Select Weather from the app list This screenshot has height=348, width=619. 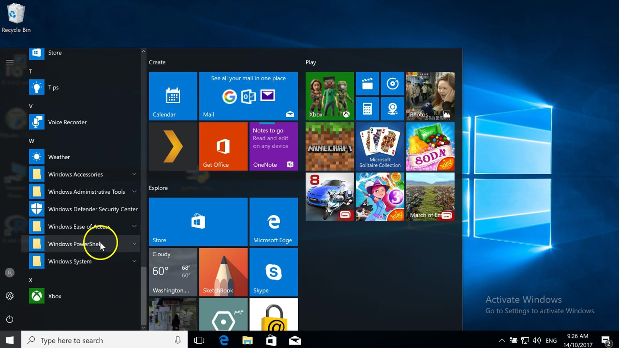[59, 157]
